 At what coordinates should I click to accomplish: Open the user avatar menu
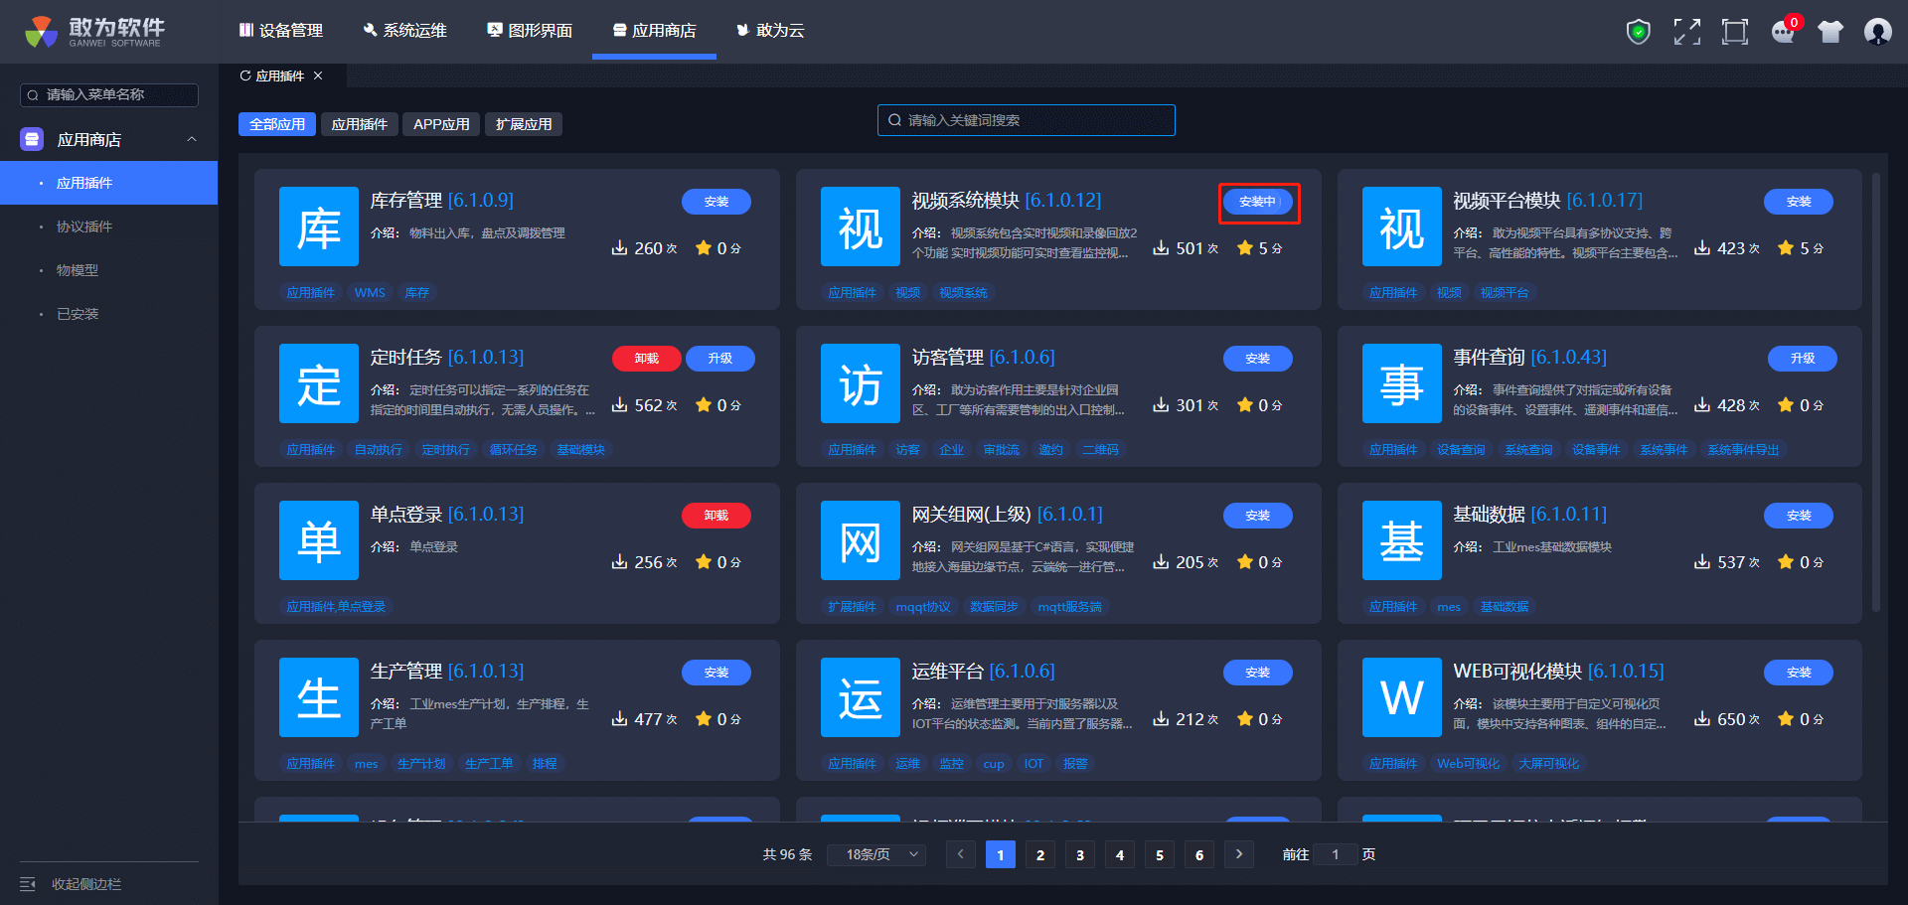1877,32
